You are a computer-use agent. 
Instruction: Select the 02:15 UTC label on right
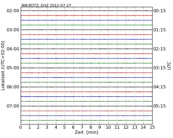pos(160,49)
